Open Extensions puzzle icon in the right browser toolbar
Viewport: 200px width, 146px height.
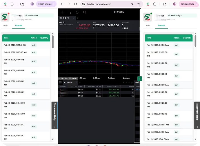[155, 4]
